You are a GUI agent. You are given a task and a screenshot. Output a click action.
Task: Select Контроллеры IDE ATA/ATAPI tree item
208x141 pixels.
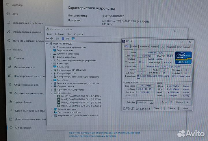pos(71,70)
